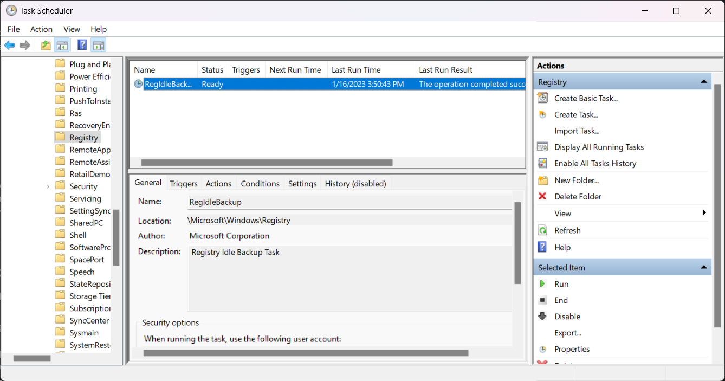
Task: Select the Ras folder in tree
Action: [x=75, y=113]
